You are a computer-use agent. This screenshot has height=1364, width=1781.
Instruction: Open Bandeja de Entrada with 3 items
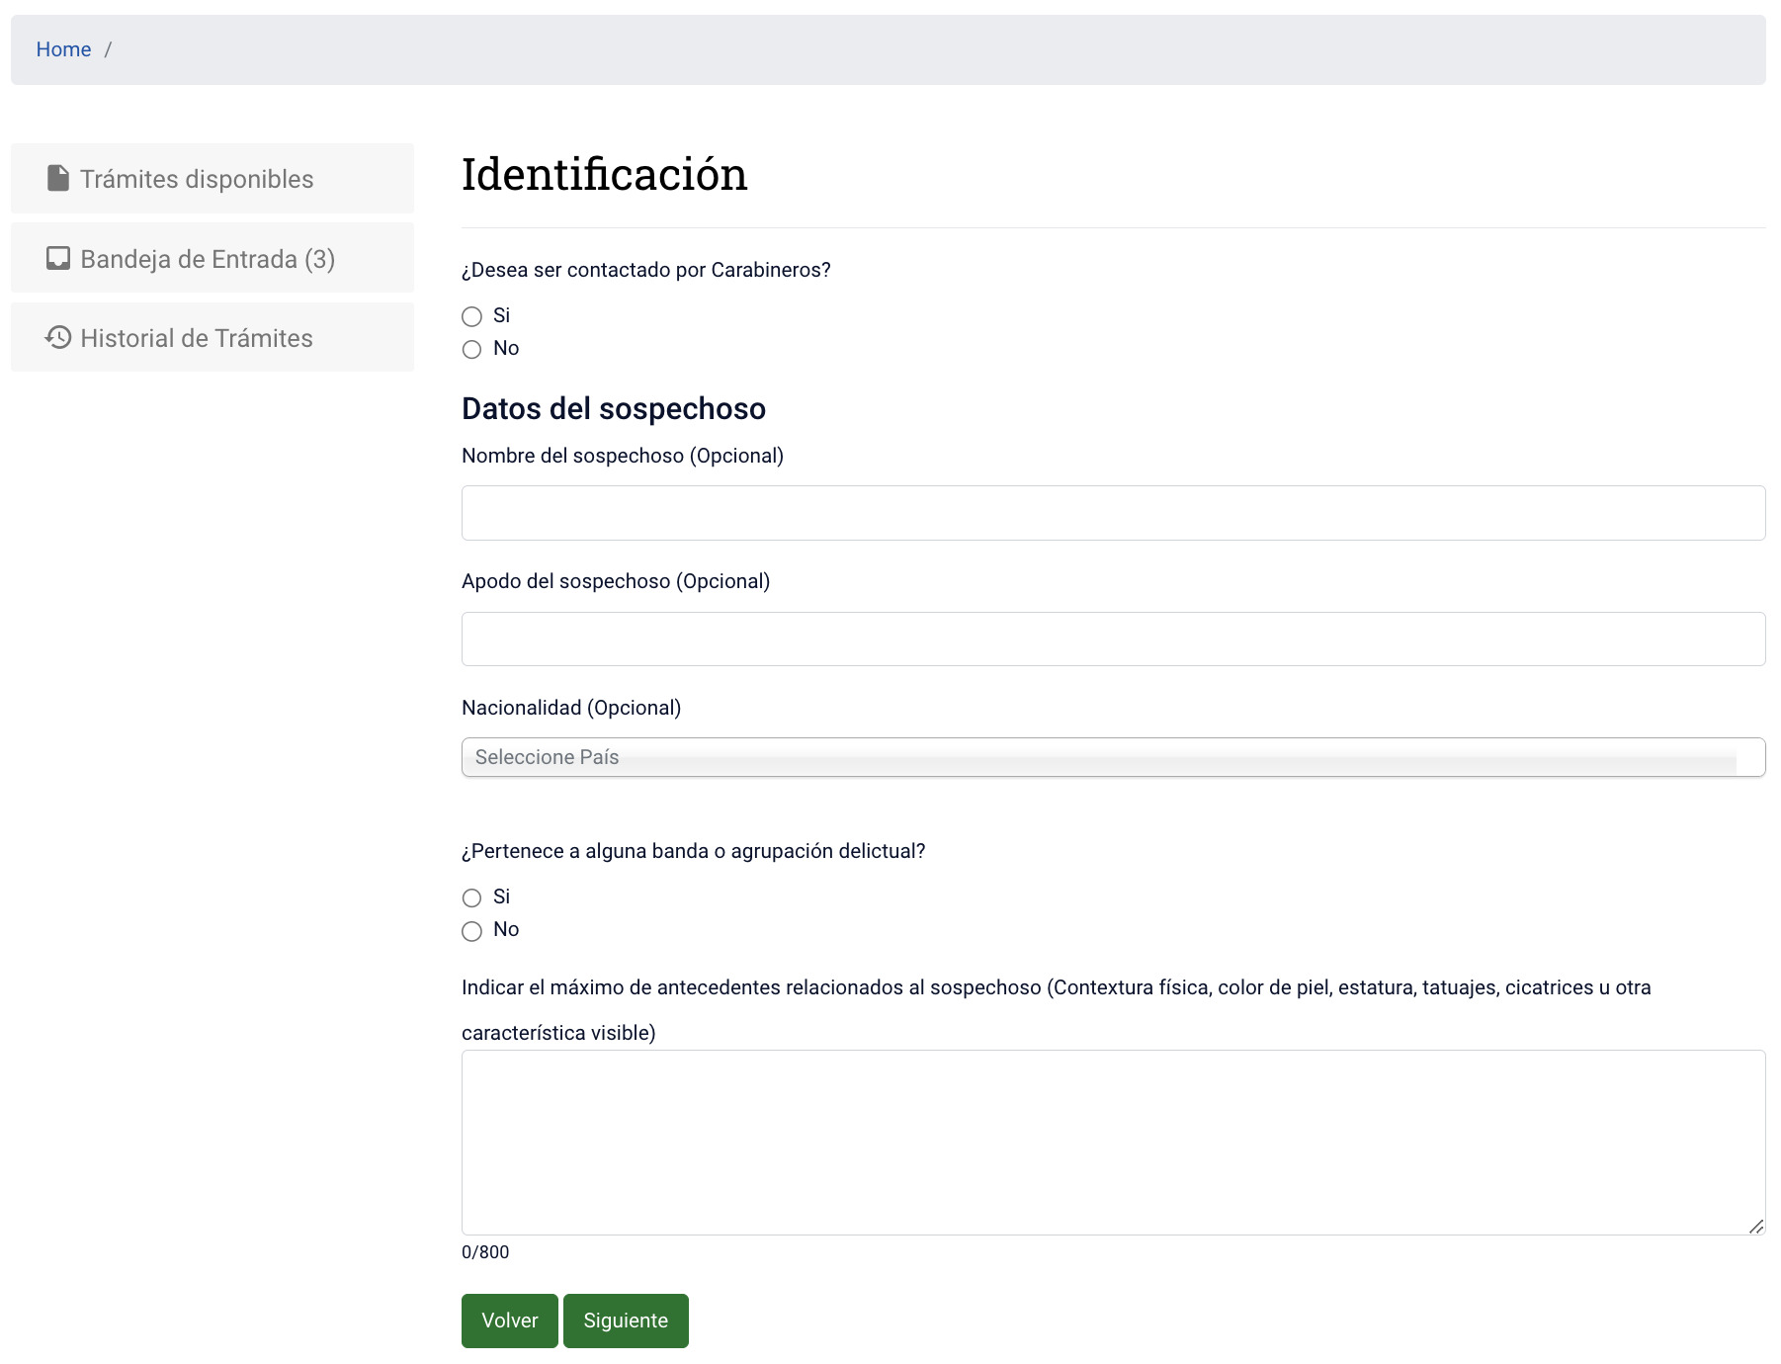click(x=208, y=258)
